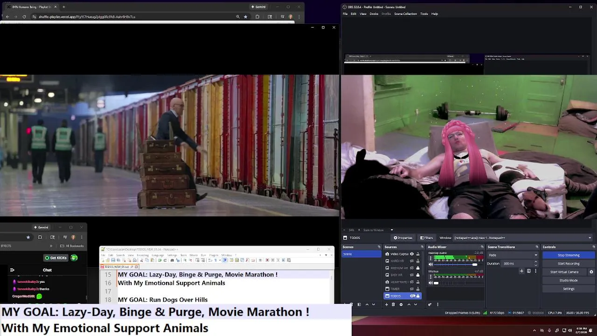Toggle visibility of HEARTRATE source
Viewport: 597px width, 336px height.
(x=412, y=282)
